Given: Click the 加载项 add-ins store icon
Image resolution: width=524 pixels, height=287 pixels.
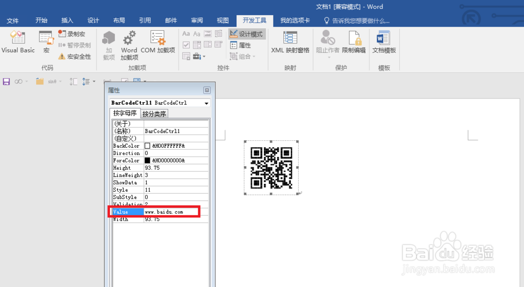Looking at the screenshot, I should click(108, 45).
